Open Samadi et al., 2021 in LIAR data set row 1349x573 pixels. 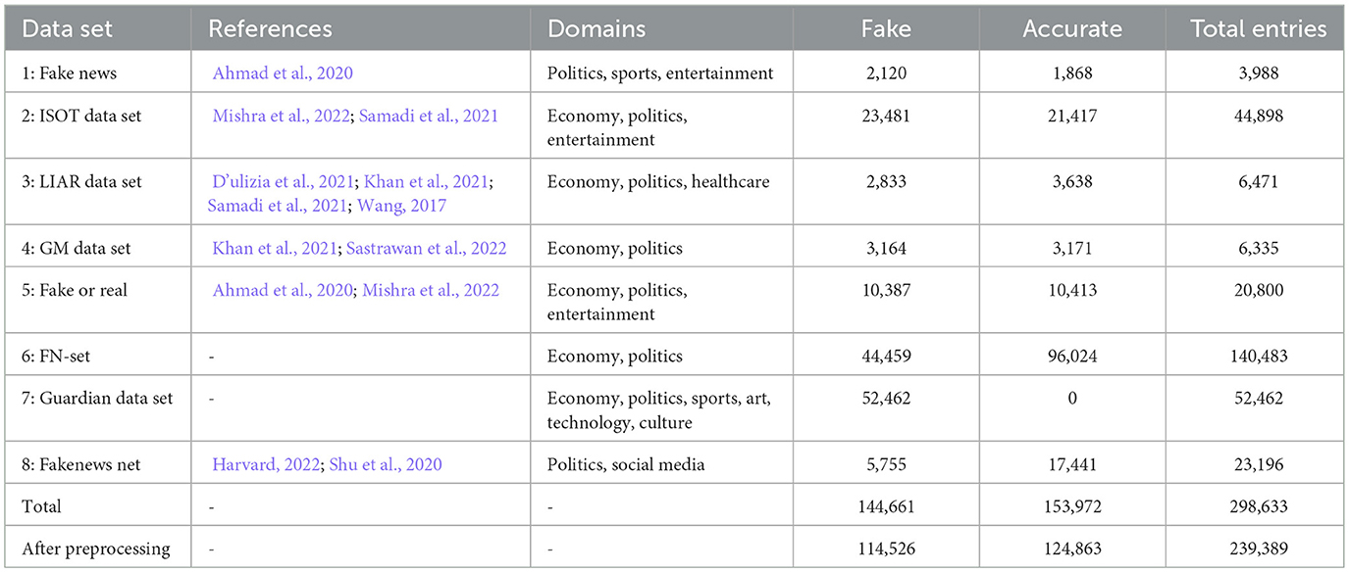coord(278,205)
